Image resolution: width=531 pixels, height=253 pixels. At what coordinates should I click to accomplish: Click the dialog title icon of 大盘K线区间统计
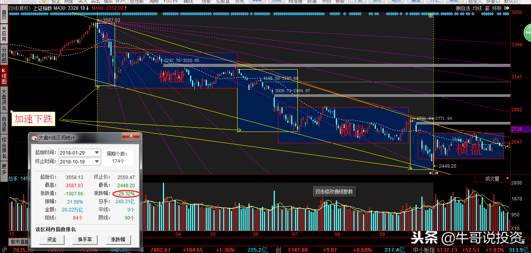click(34, 138)
